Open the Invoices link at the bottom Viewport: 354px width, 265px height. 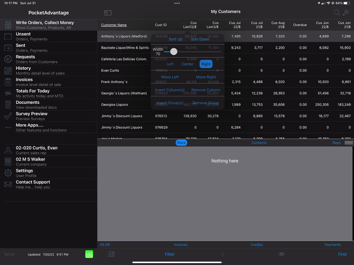pyautogui.click(x=181, y=245)
